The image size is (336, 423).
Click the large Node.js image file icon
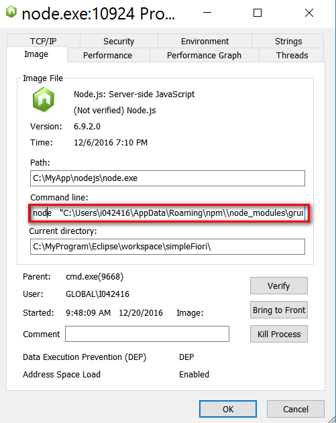pos(44,100)
